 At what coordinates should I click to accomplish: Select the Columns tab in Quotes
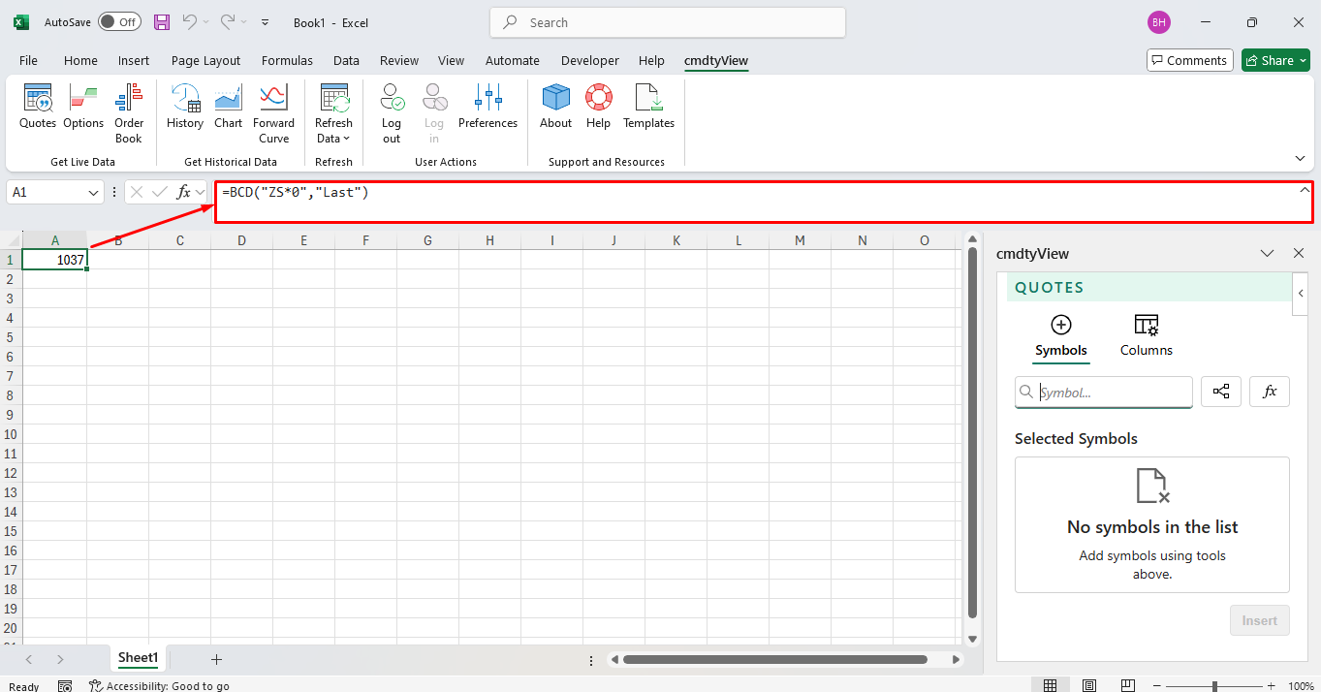coord(1147,336)
